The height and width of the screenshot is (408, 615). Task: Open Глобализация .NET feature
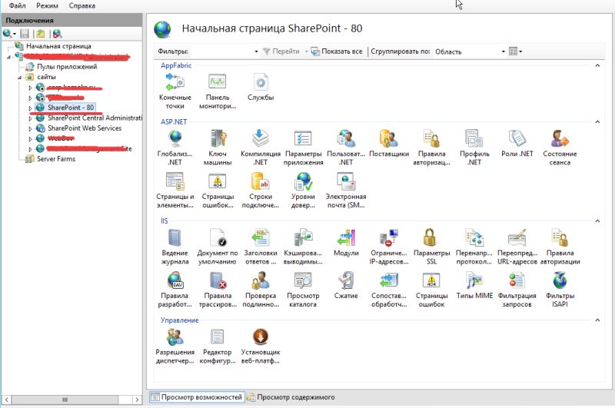[x=175, y=148]
